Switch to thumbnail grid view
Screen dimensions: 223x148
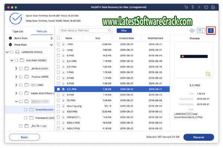coord(199,31)
